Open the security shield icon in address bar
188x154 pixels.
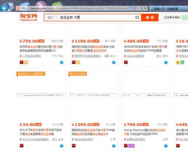[x=130, y=8]
